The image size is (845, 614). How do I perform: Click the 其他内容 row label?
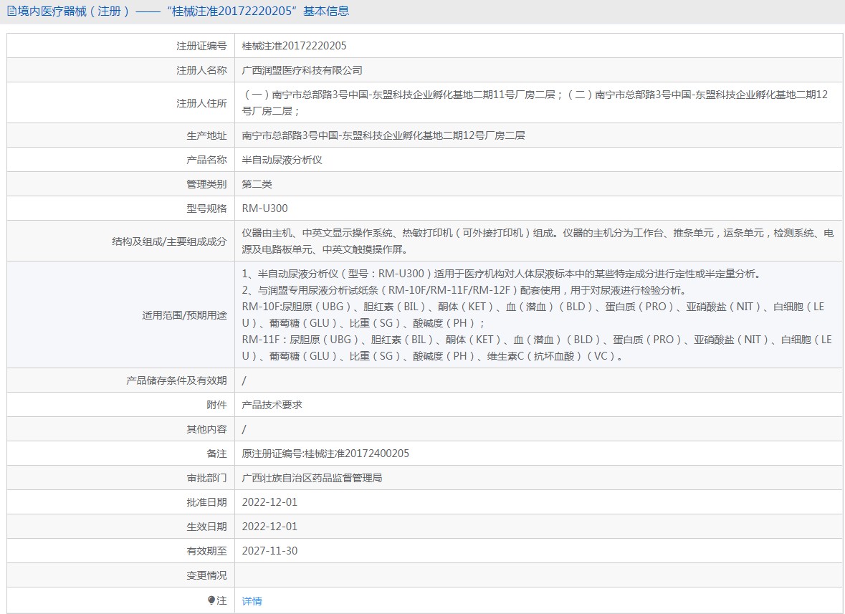207,429
